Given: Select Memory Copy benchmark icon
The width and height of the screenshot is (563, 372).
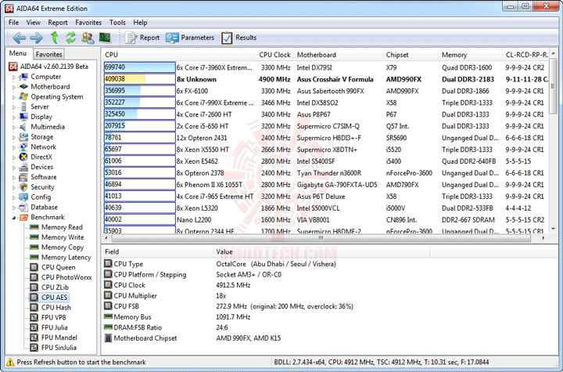Looking at the screenshot, I should tap(34, 247).
